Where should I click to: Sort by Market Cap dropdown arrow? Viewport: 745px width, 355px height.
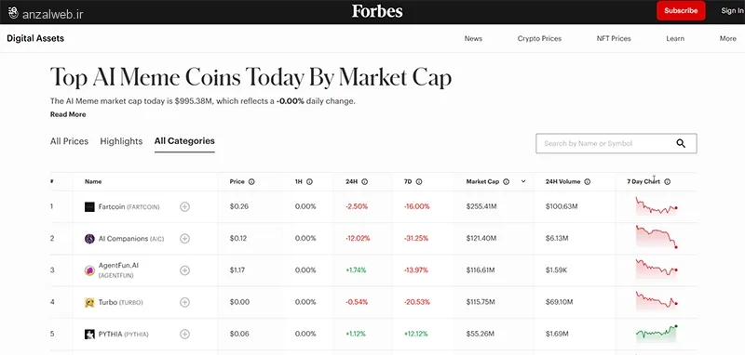click(x=523, y=181)
